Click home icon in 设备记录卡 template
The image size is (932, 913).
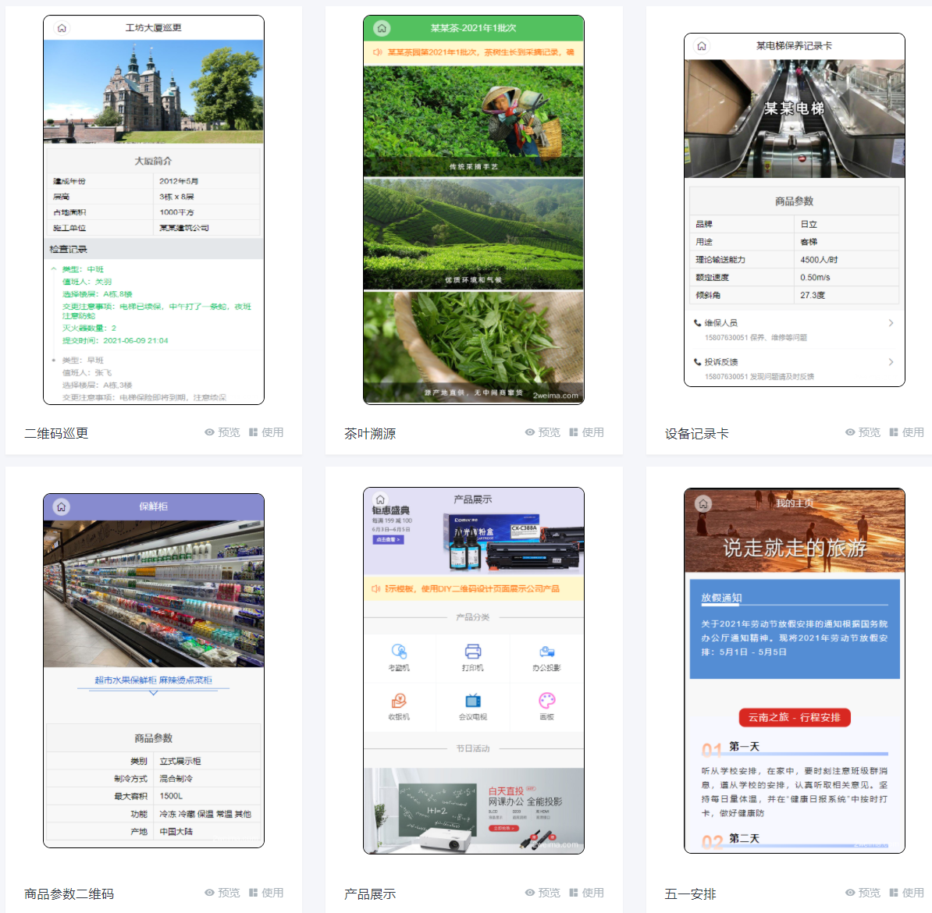click(x=702, y=46)
